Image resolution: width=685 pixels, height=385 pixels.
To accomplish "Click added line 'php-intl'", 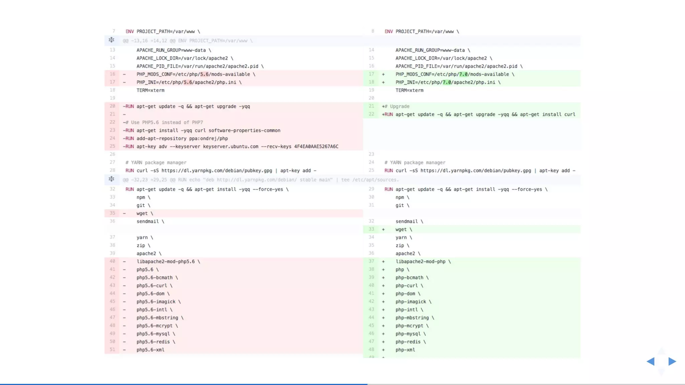I will [472, 309].
